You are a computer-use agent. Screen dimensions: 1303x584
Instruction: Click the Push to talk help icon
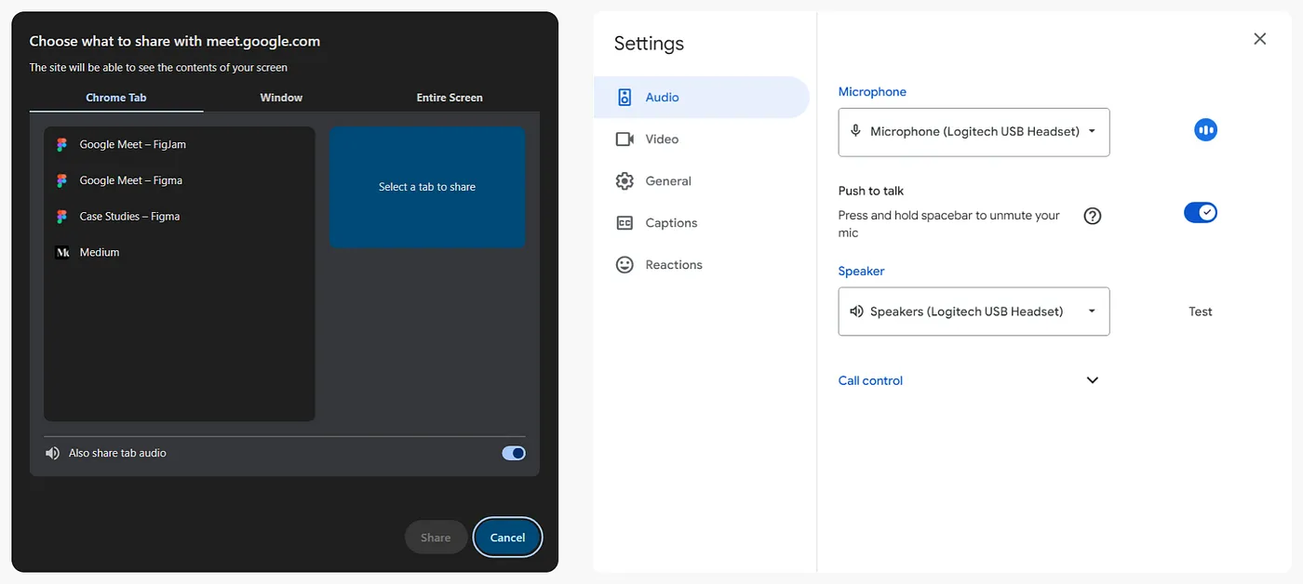tap(1092, 215)
